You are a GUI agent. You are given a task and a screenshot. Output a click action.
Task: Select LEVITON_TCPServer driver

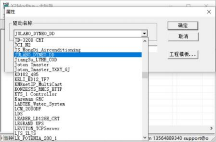pos(78,128)
